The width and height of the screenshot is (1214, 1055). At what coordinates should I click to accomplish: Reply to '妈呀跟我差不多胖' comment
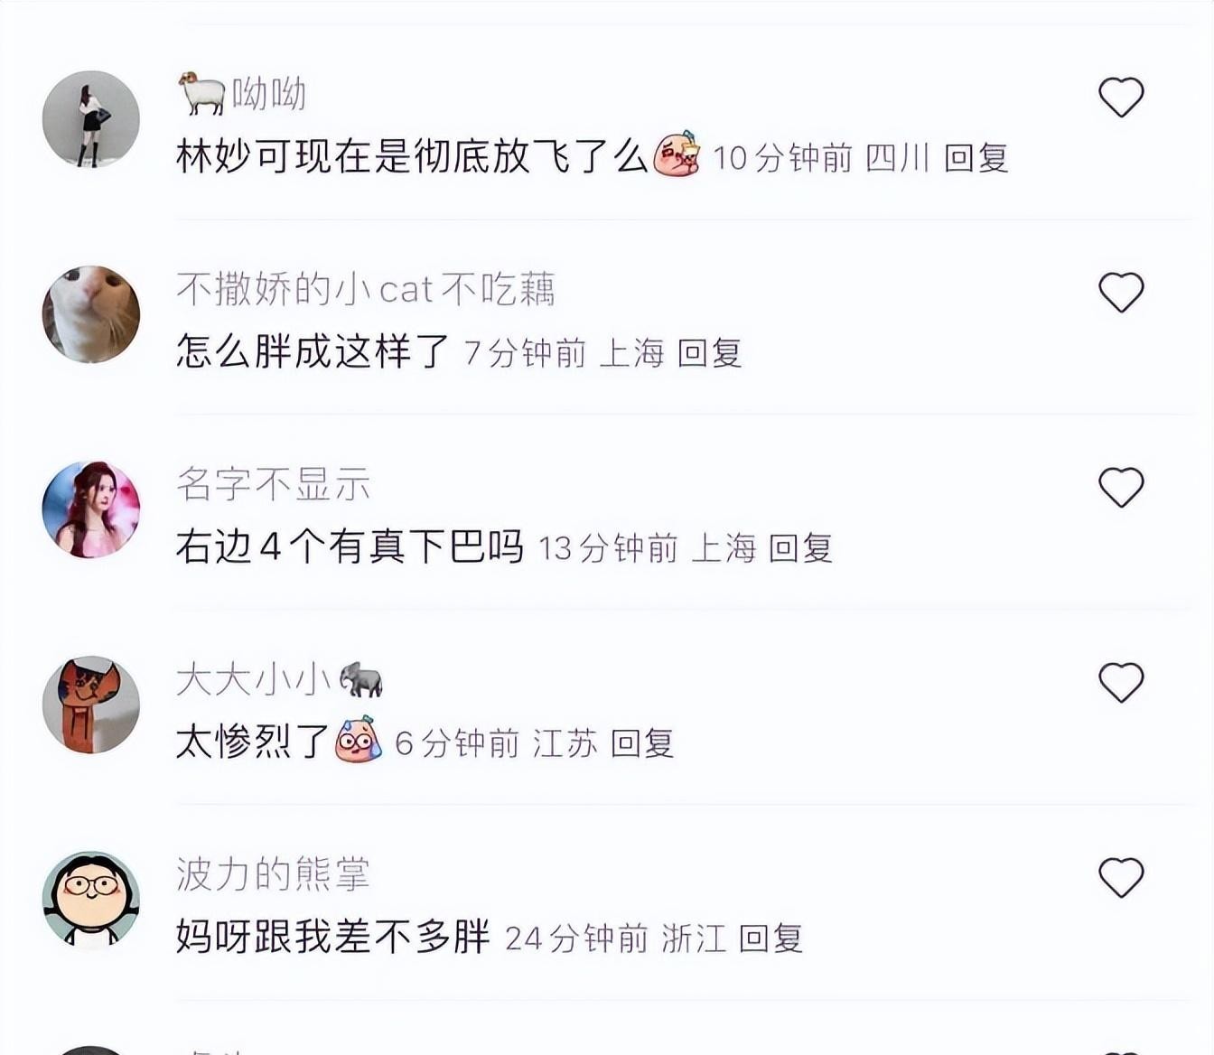pyautogui.click(x=770, y=938)
